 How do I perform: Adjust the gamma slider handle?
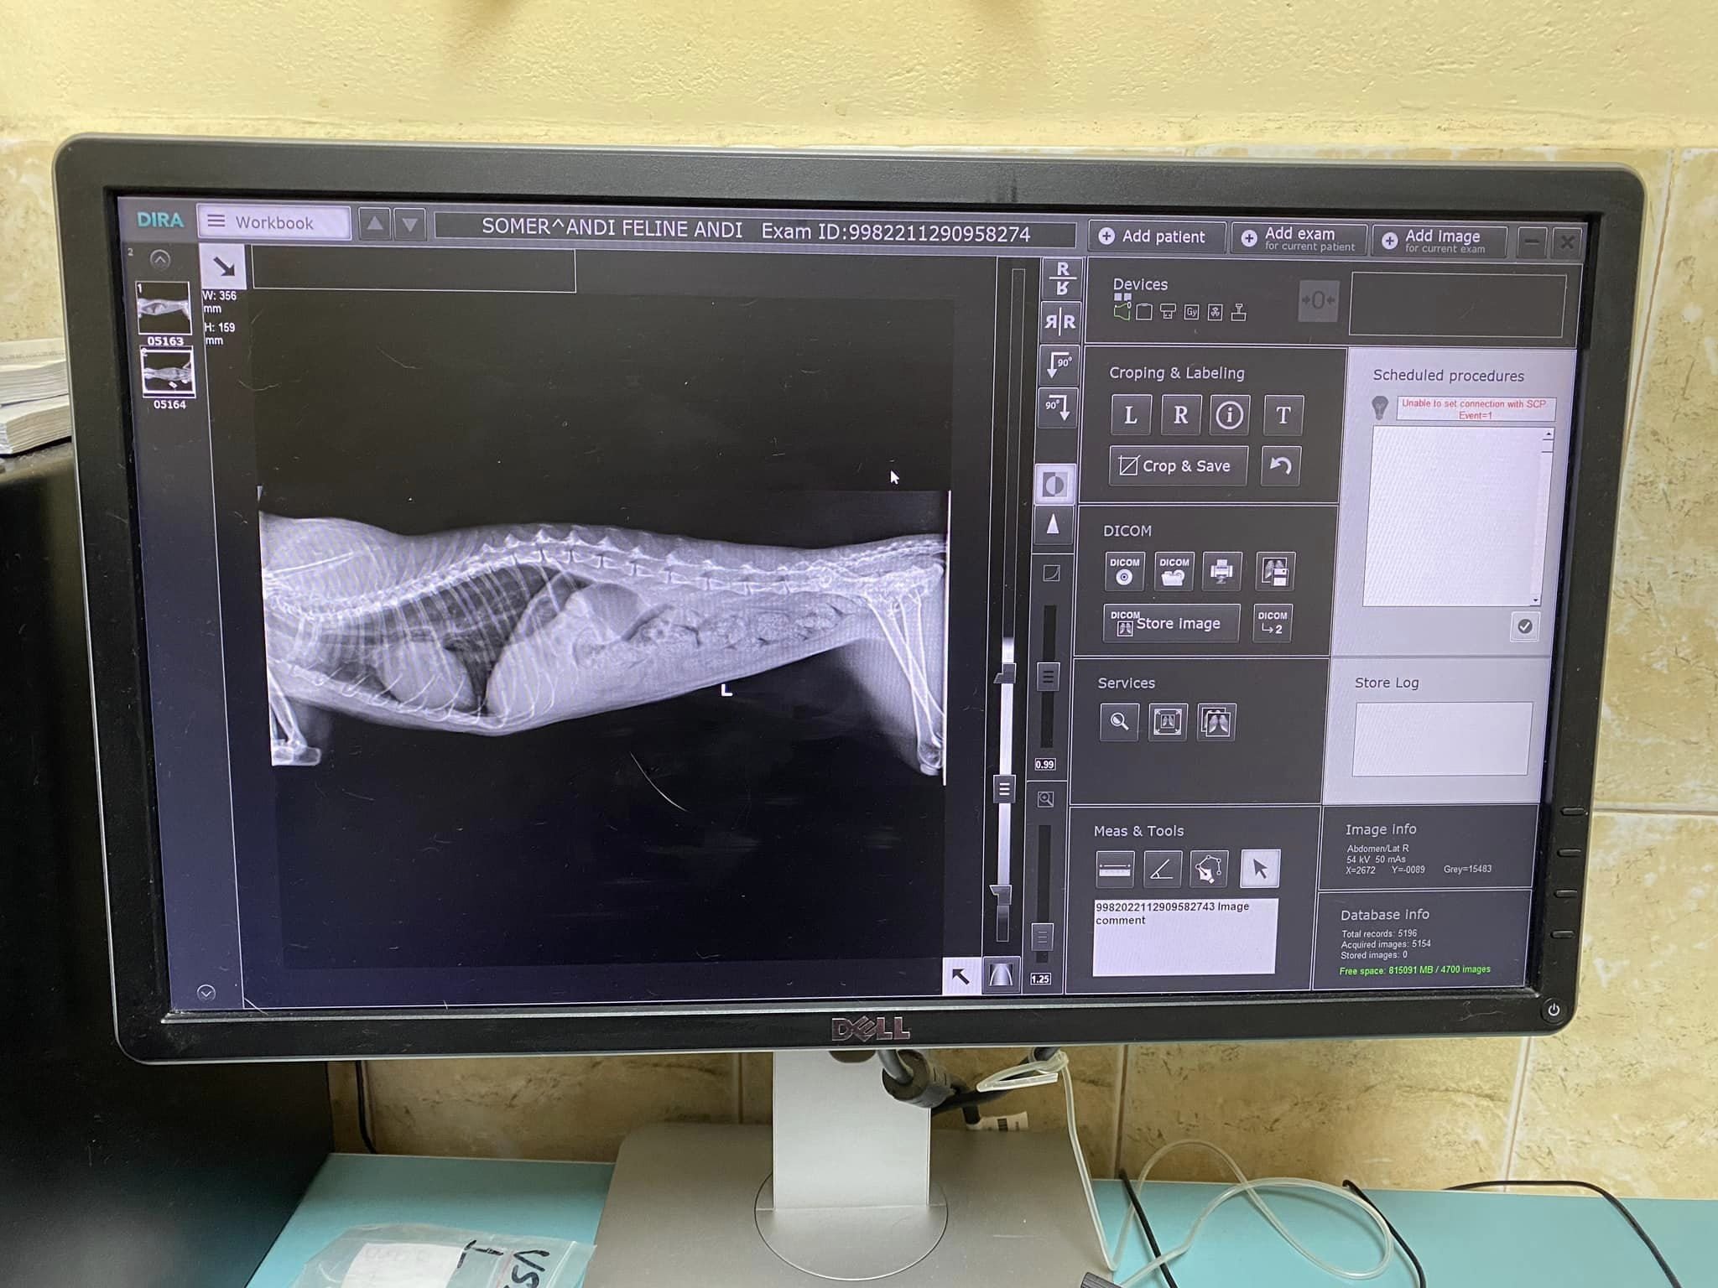point(1048,676)
